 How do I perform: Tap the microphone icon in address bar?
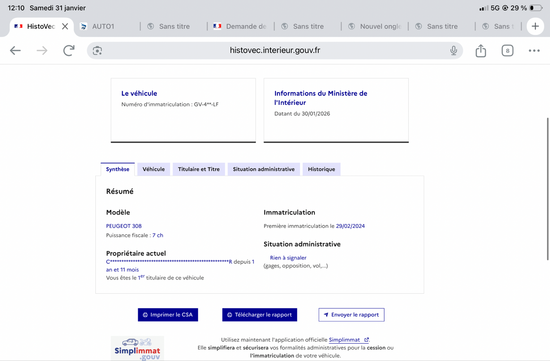[453, 50]
